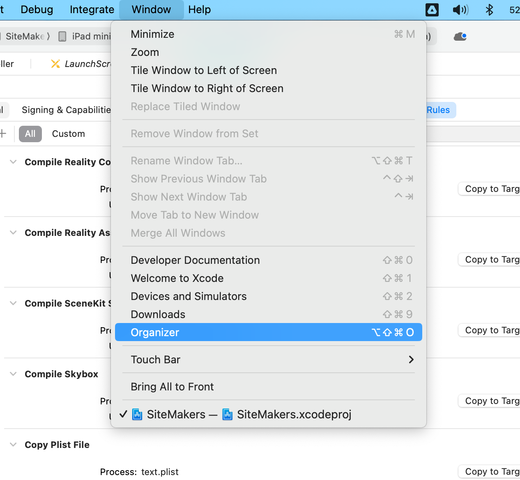Open the Organizer menu item
This screenshot has height=480, width=520.
[x=269, y=332]
